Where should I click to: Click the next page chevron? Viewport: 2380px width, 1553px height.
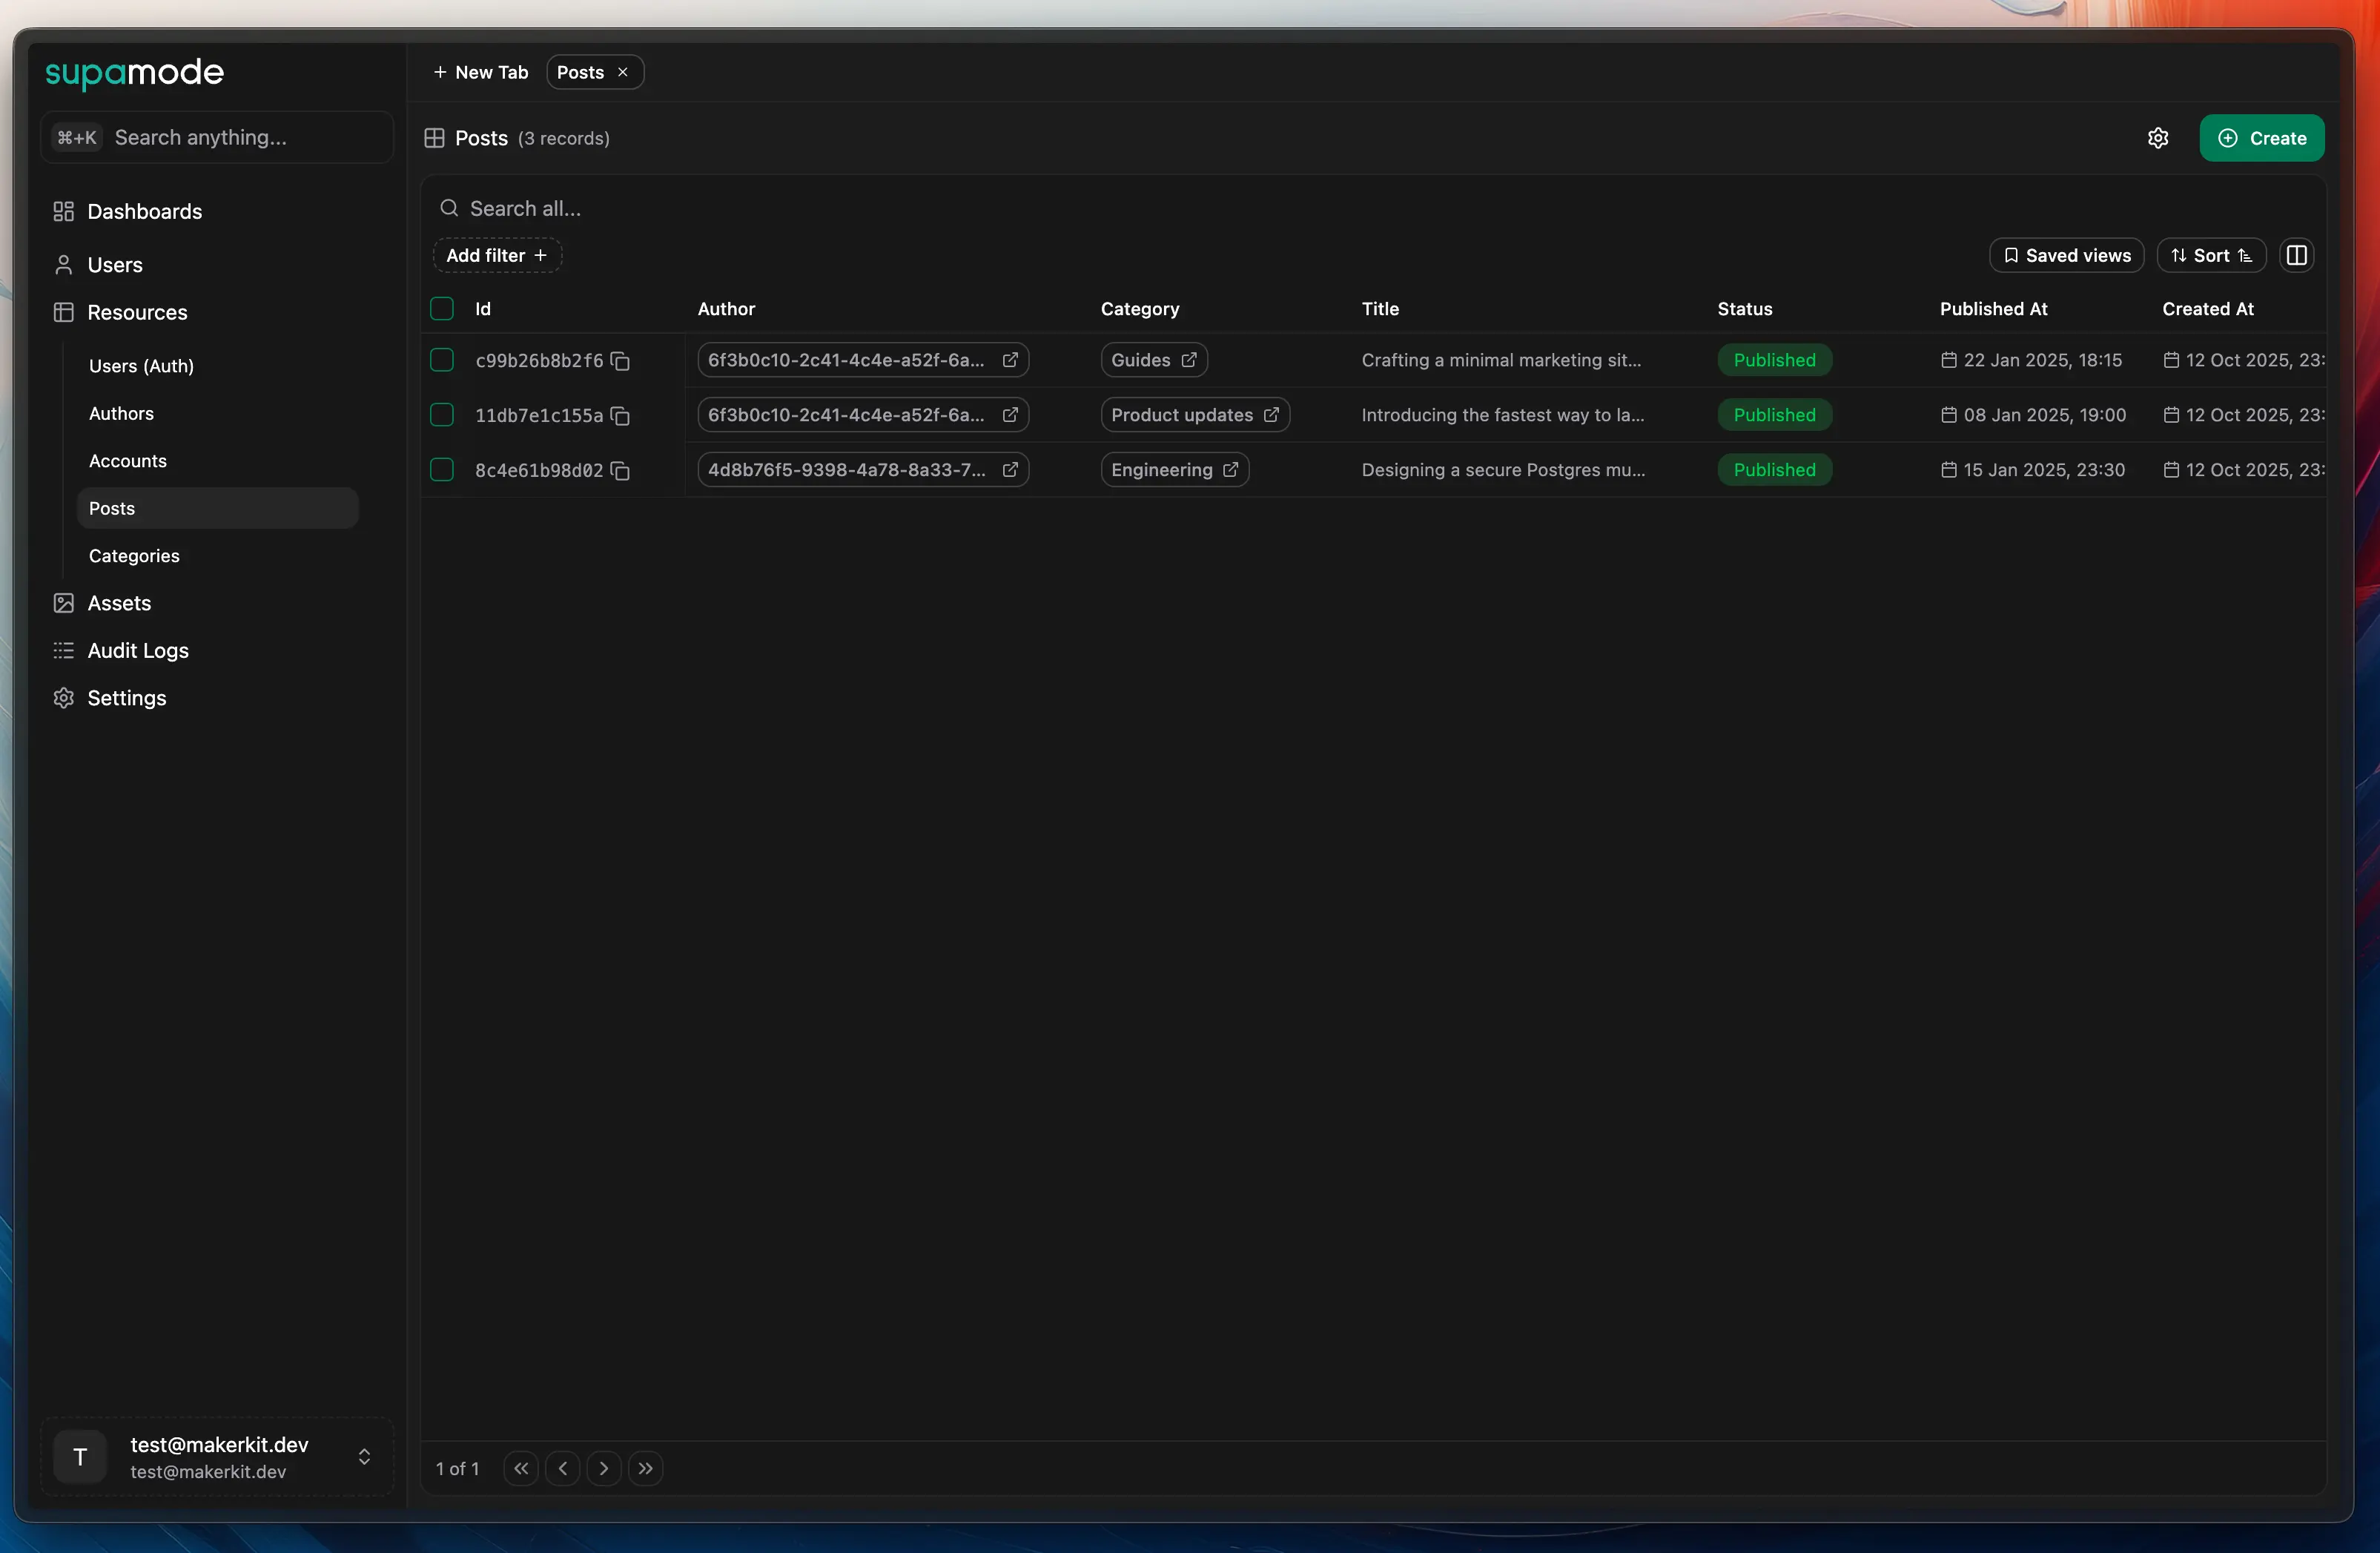point(604,1468)
